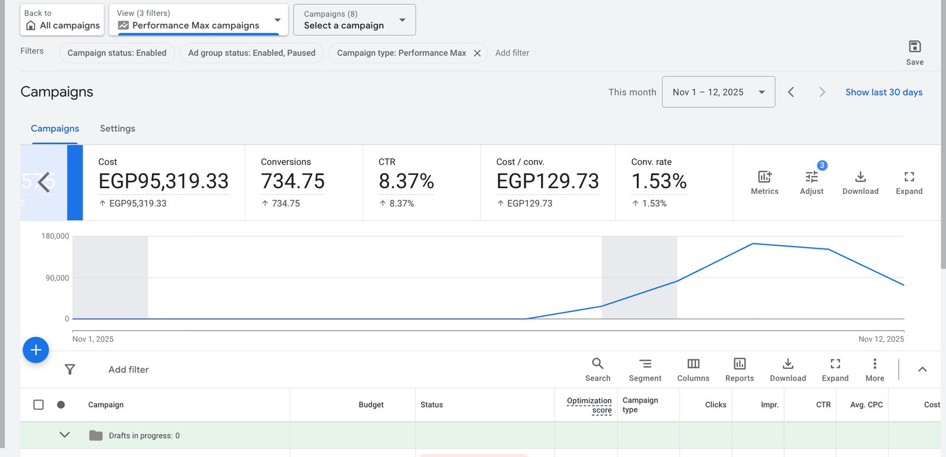Image resolution: width=946 pixels, height=457 pixels.
Task: Click the blue new campaign plus button
Action: tap(35, 350)
